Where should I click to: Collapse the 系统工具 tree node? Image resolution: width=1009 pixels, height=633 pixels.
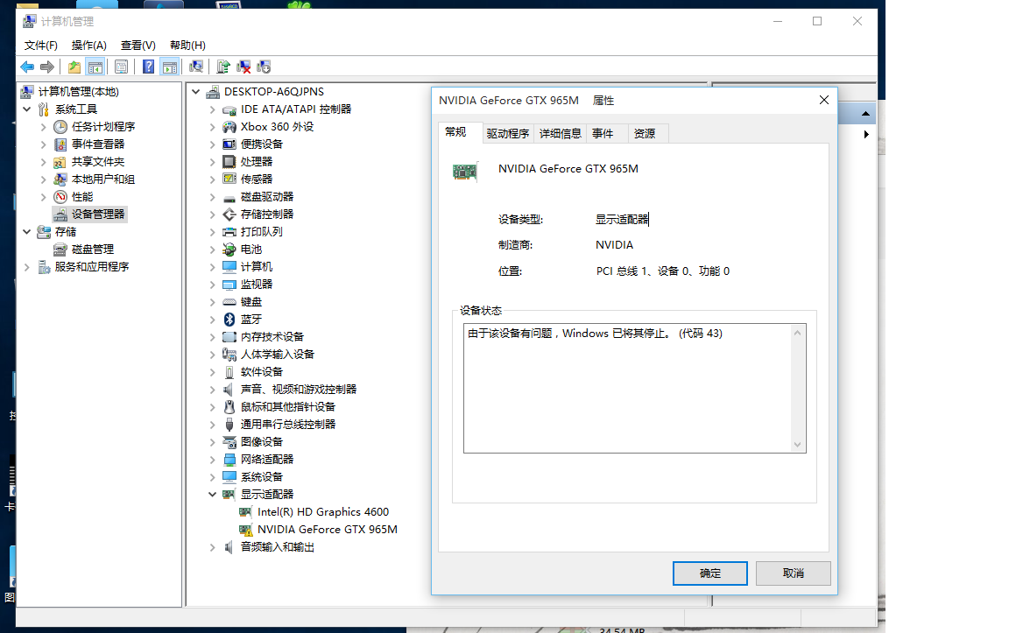27,109
